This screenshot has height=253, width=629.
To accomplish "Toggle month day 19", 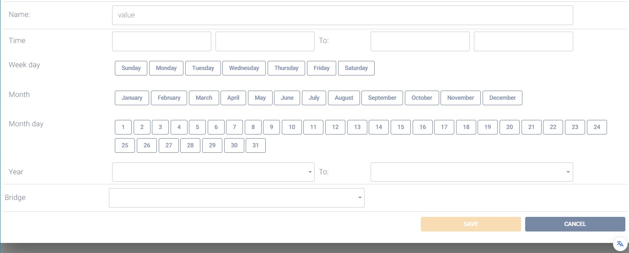I will (488, 127).
